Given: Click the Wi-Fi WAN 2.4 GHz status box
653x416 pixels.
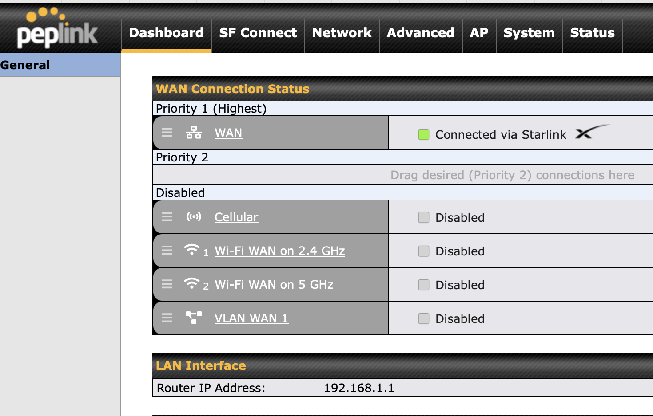Looking at the screenshot, I should (x=424, y=251).
